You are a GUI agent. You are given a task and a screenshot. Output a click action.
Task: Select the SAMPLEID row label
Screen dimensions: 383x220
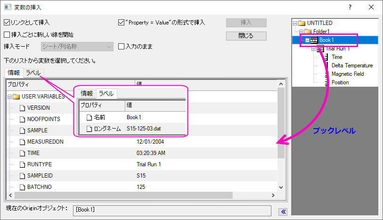40,176
